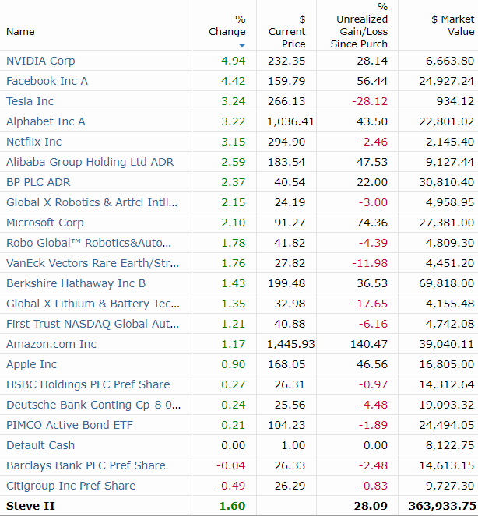Select Global X Lithium loss -17.65
Image resolution: width=478 pixels, height=516 pixels.
click(x=370, y=304)
